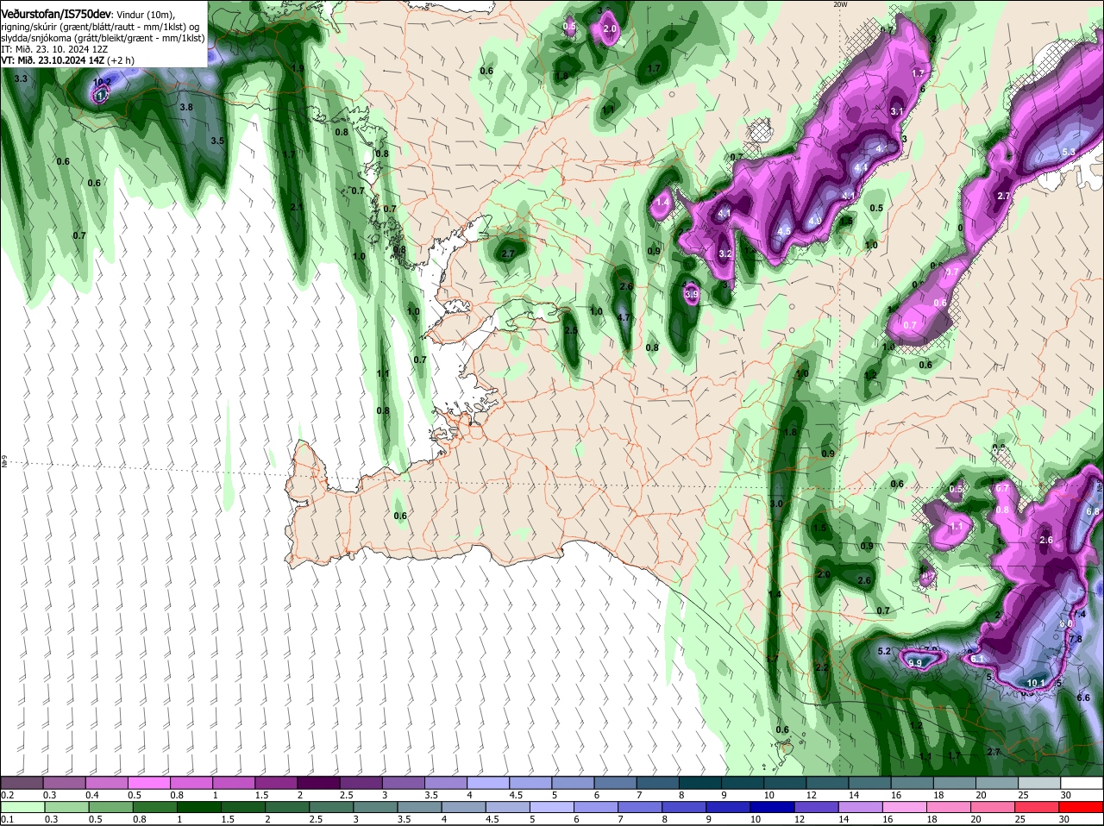The width and height of the screenshot is (1104, 826).
Task: Click the deep blue rain swatch labeled 10
Action: 771,807
